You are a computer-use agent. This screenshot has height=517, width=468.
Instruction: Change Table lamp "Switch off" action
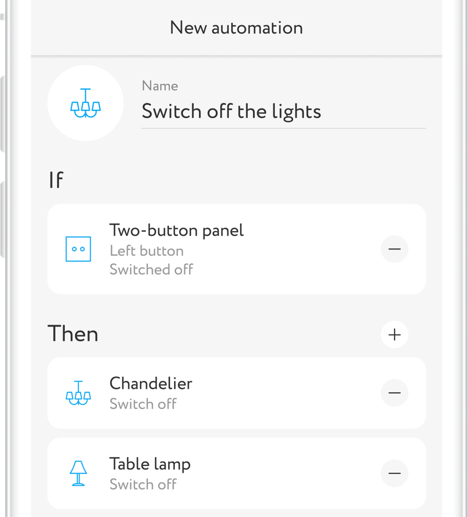point(143,484)
